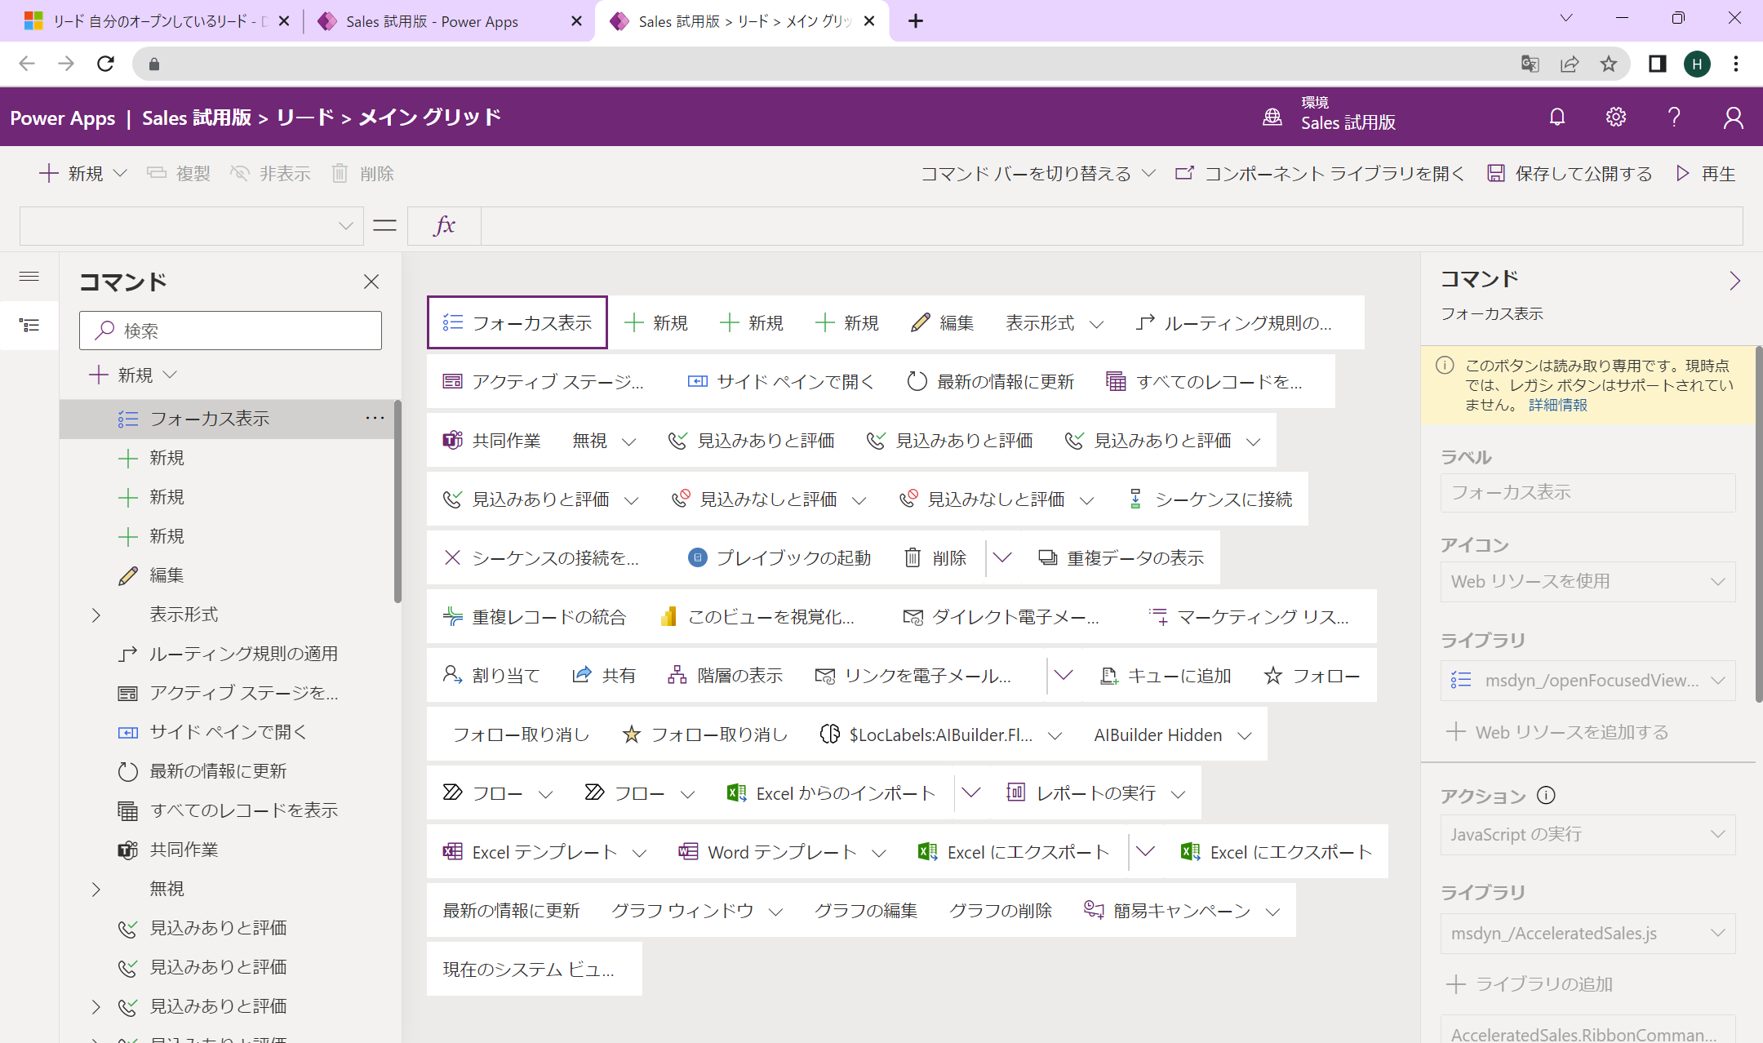Open コンポーネント ライブラリを開く
Screen dimensions: 1763x1043
click(1320, 173)
